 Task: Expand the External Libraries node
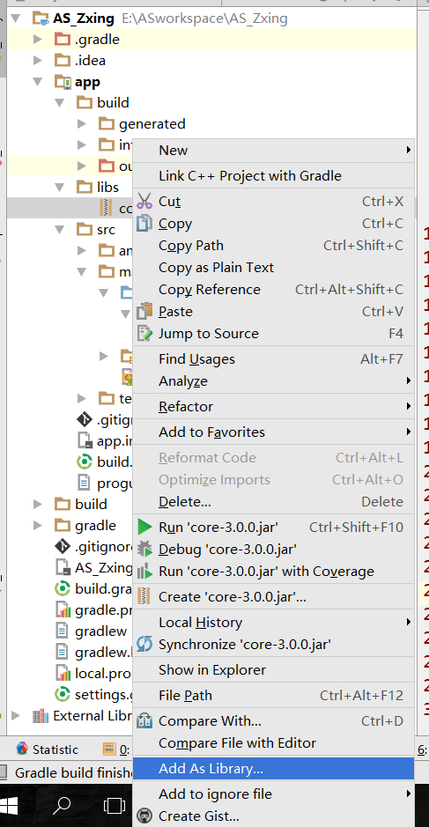(16, 716)
